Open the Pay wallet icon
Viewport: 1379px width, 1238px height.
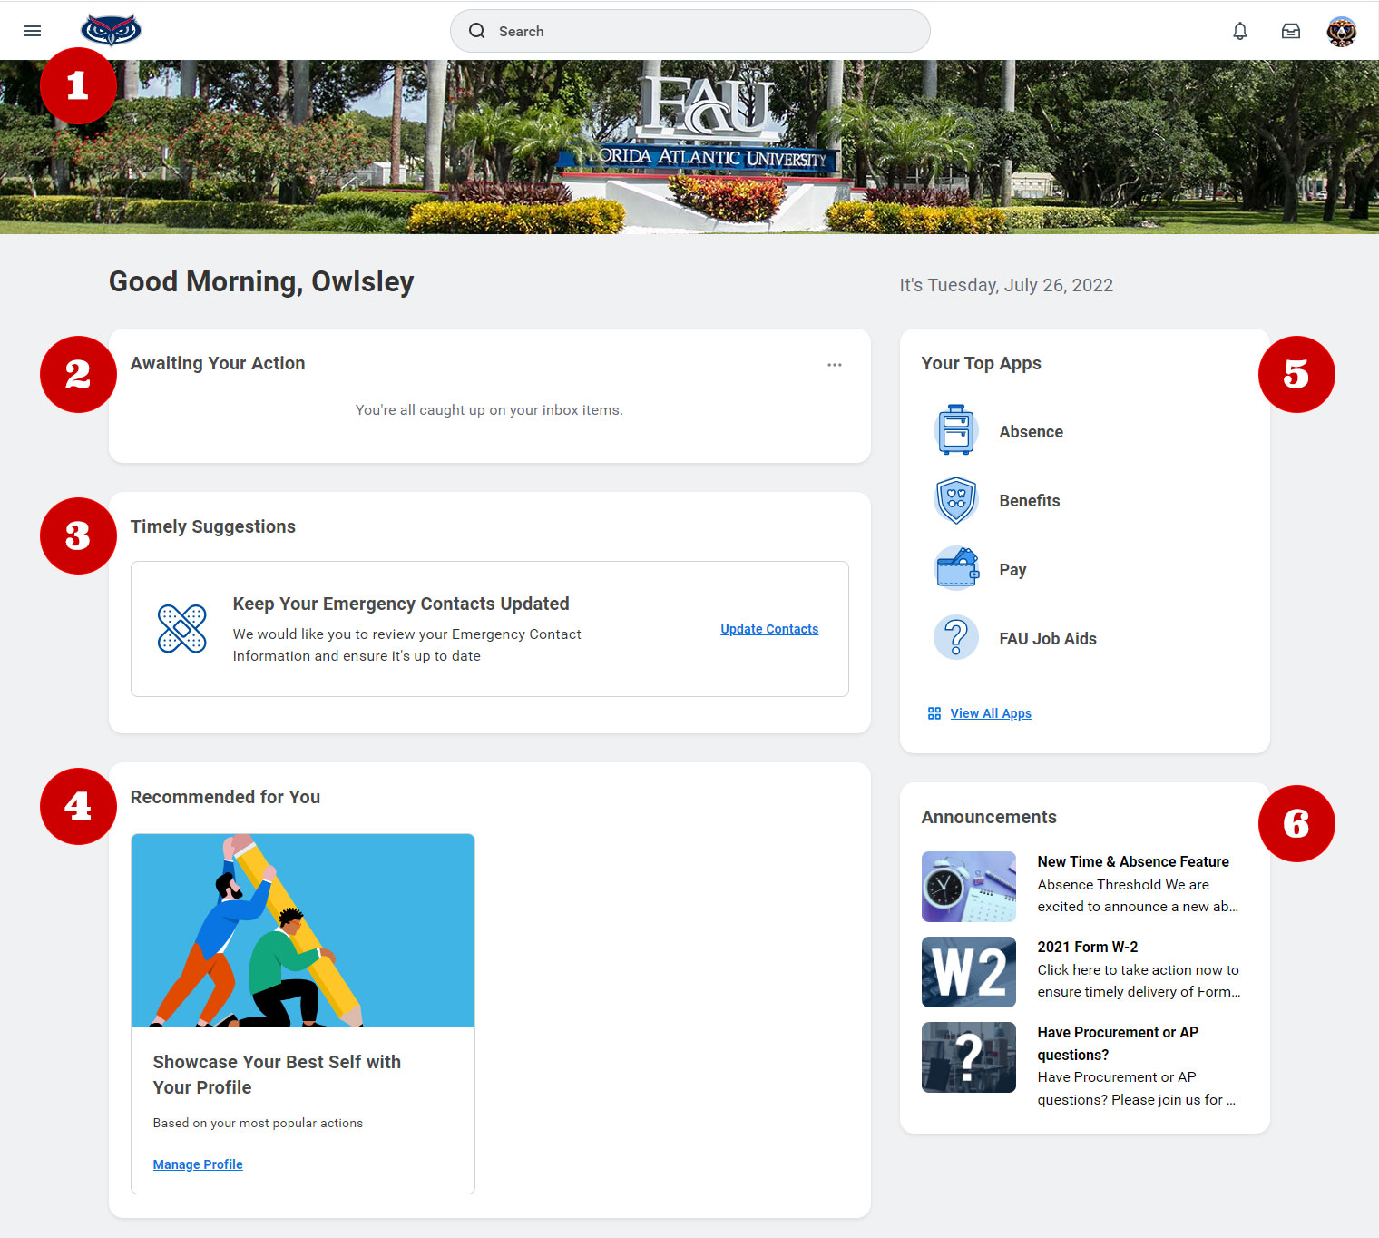[x=955, y=569]
